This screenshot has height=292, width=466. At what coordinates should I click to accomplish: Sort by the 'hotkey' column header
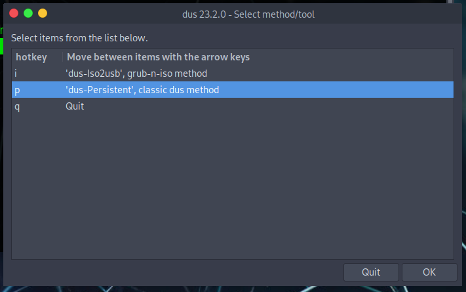point(31,57)
